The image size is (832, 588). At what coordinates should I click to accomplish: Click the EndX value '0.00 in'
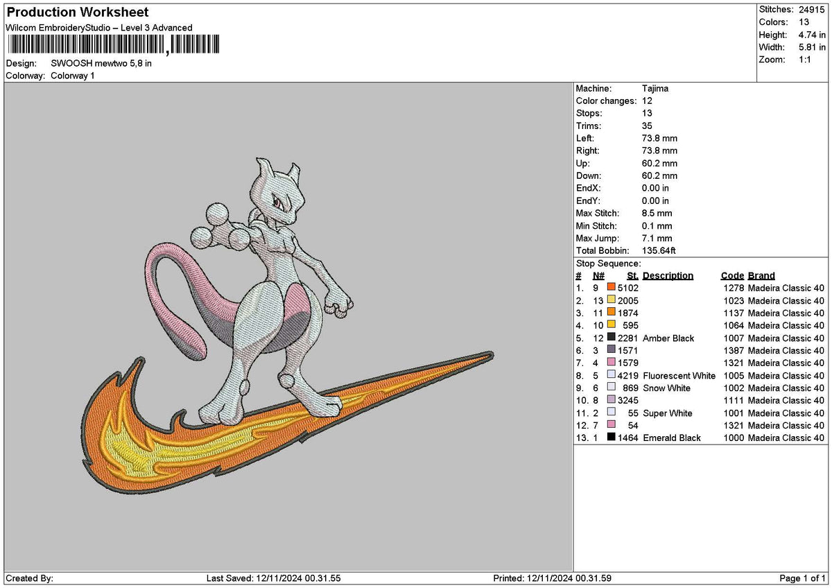(x=656, y=189)
